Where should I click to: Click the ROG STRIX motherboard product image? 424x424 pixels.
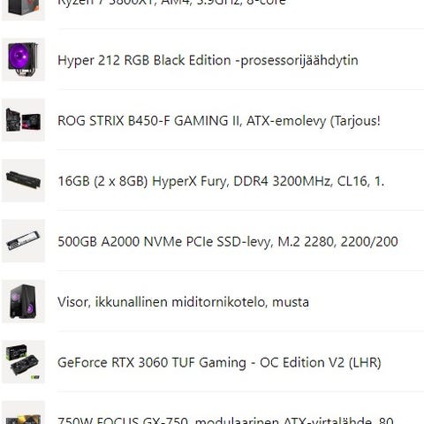(23, 120)
